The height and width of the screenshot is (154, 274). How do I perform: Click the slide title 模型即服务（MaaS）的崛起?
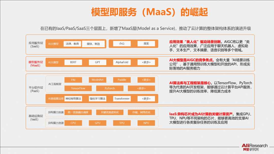(149, 12)
